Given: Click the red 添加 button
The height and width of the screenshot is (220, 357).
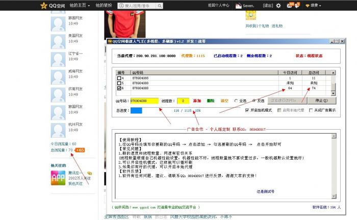Looking at the screenshot, I should pyautogui.click(x=197, y=101).
